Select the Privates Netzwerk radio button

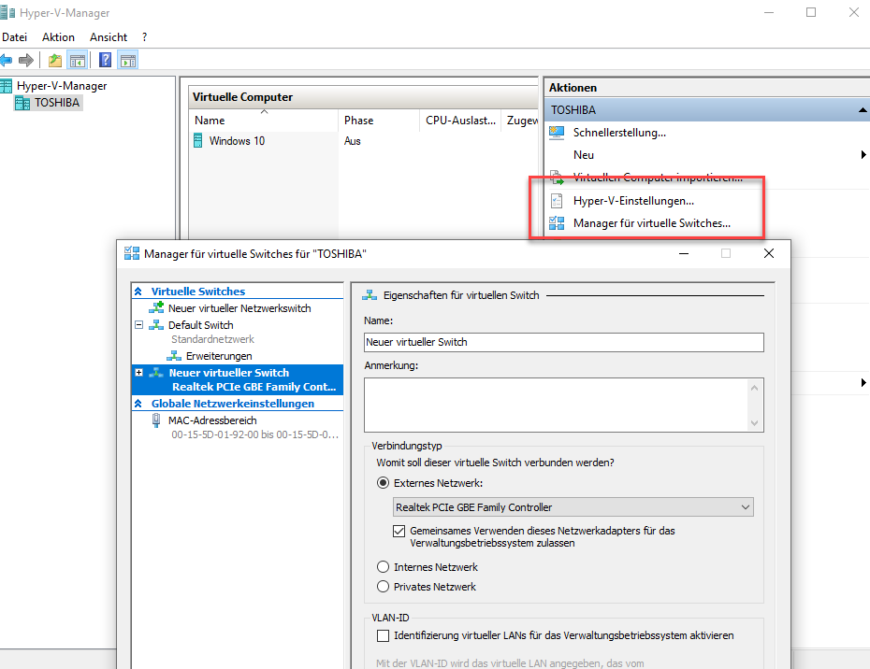[x=383, y=587]
